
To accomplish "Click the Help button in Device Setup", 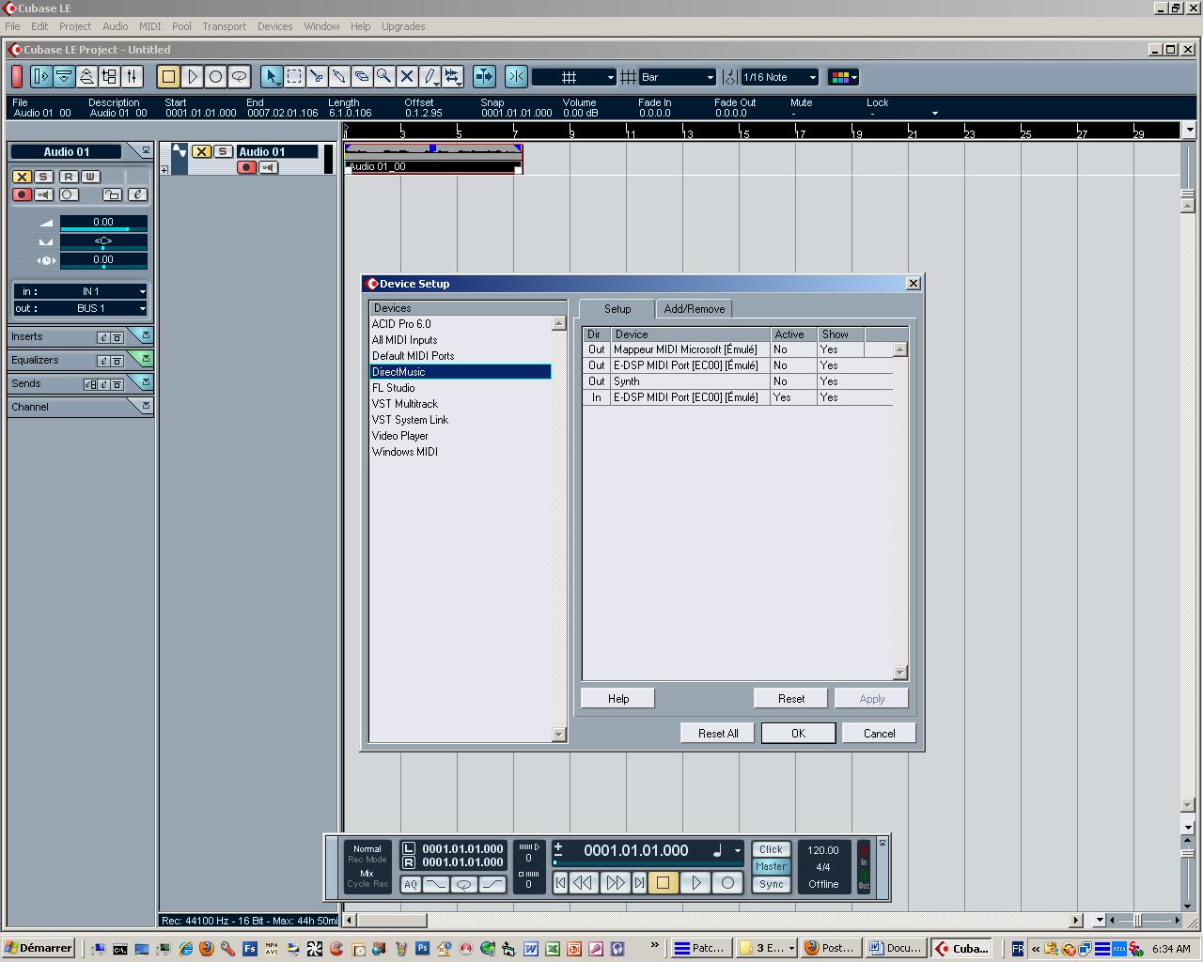I will (618, 699).
